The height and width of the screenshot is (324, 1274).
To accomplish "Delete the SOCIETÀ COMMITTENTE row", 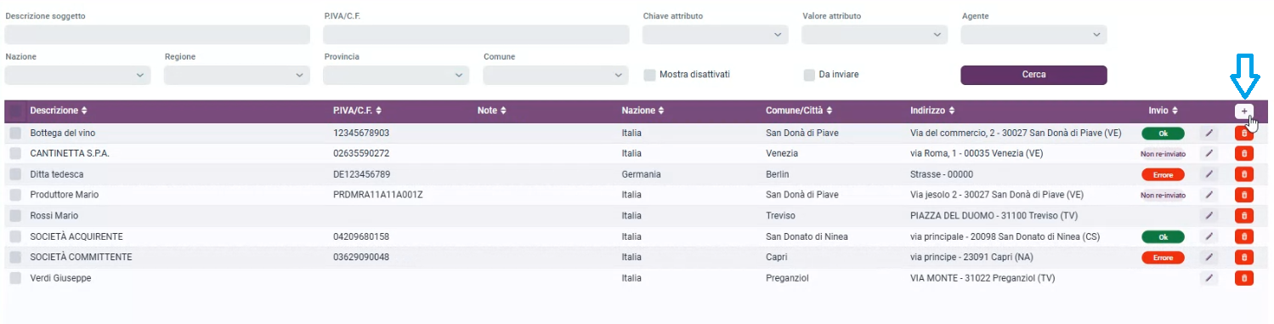I will point(1244,257).
